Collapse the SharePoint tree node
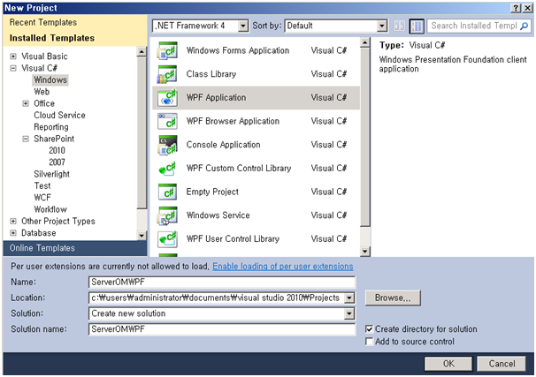This screenshot has height=377, width=536. (26, 139)
